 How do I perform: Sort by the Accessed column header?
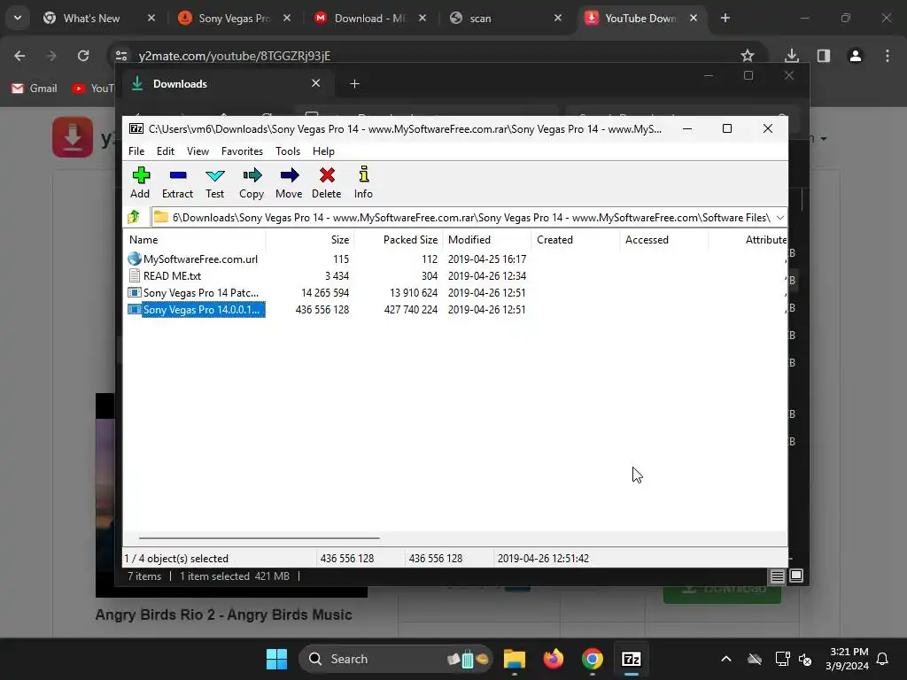coord(664,239)
